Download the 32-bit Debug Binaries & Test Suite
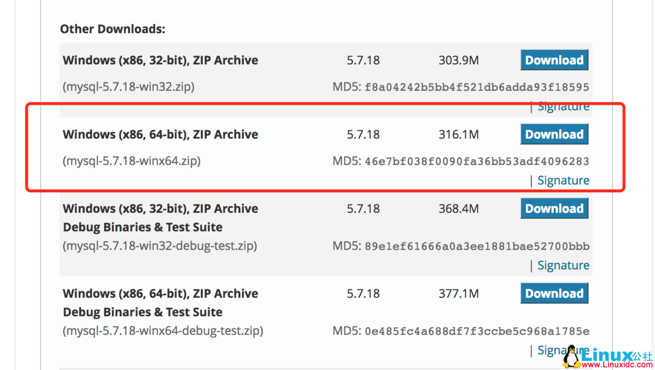 point(554,208)
